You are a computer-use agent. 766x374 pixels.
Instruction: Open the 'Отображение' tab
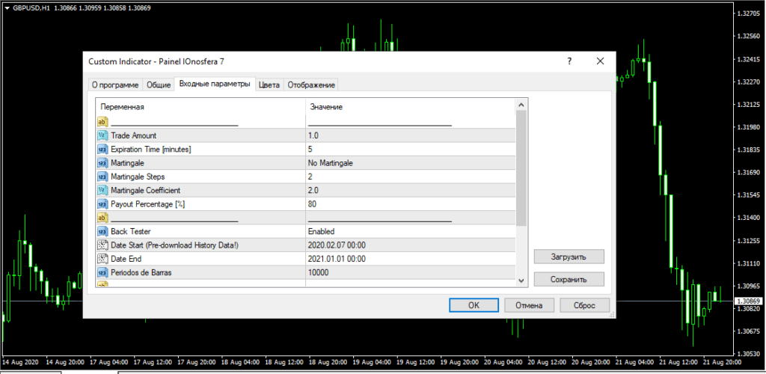(x=311, y=85)
